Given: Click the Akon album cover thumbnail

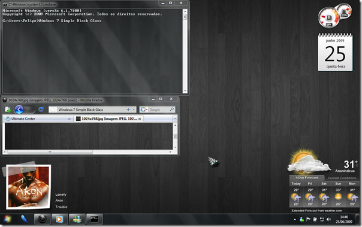Looking at the screenshot, I should (x=28, y=187).
